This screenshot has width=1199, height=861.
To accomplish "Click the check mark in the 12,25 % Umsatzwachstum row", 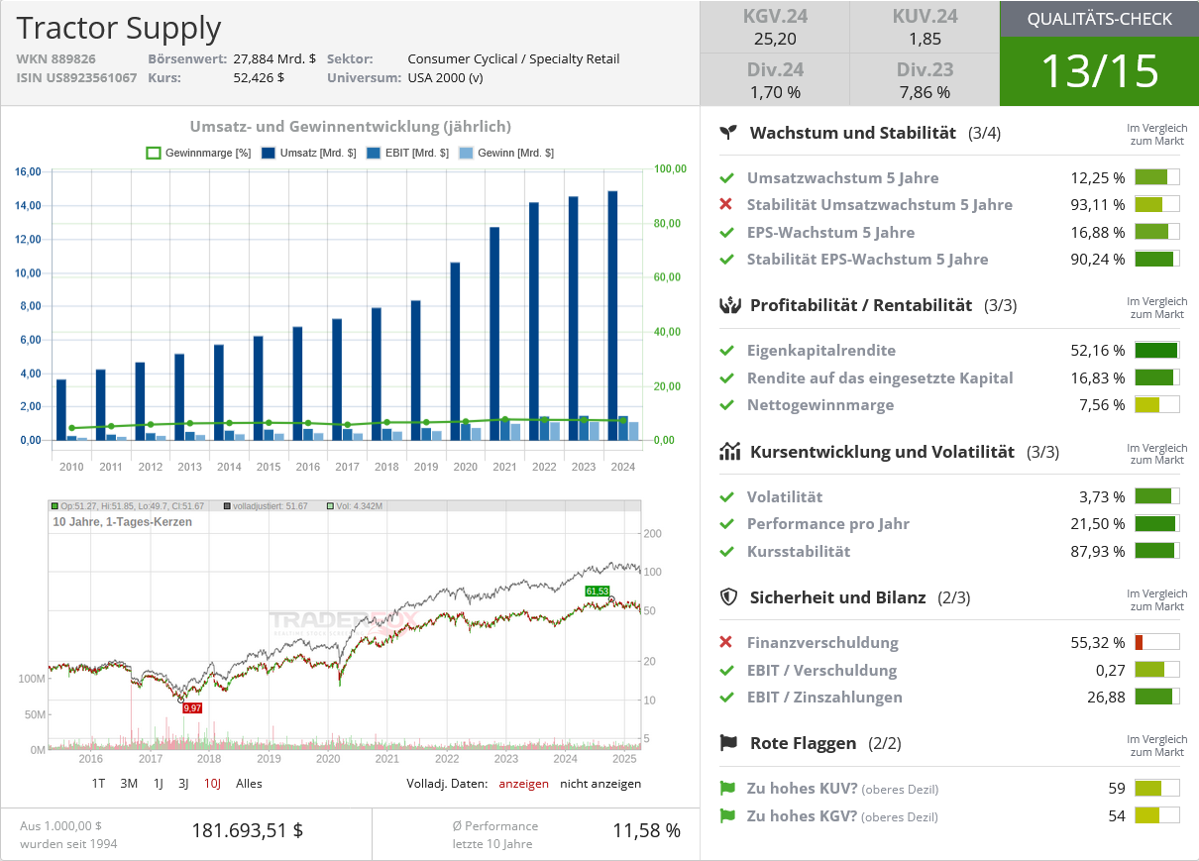I will (726, 178).
